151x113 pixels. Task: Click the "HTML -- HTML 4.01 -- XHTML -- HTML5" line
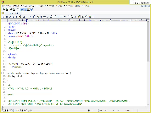(x=30, y=89)
